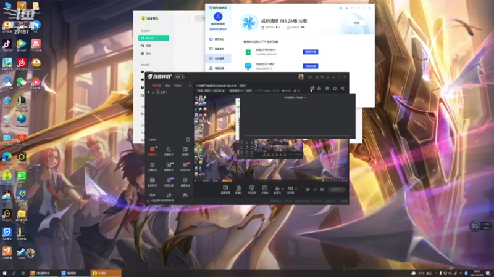The width and height of the screenshot is (494, 277).
Task: Mute the 麦克风 microphone icon
Action: pos(277,188)
